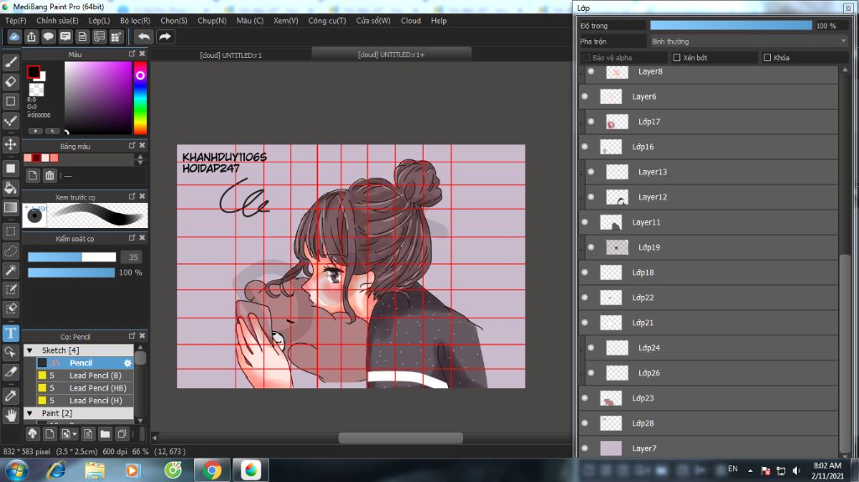
Task: Hide the Lớp22 layer
Action: click(585, 298)
